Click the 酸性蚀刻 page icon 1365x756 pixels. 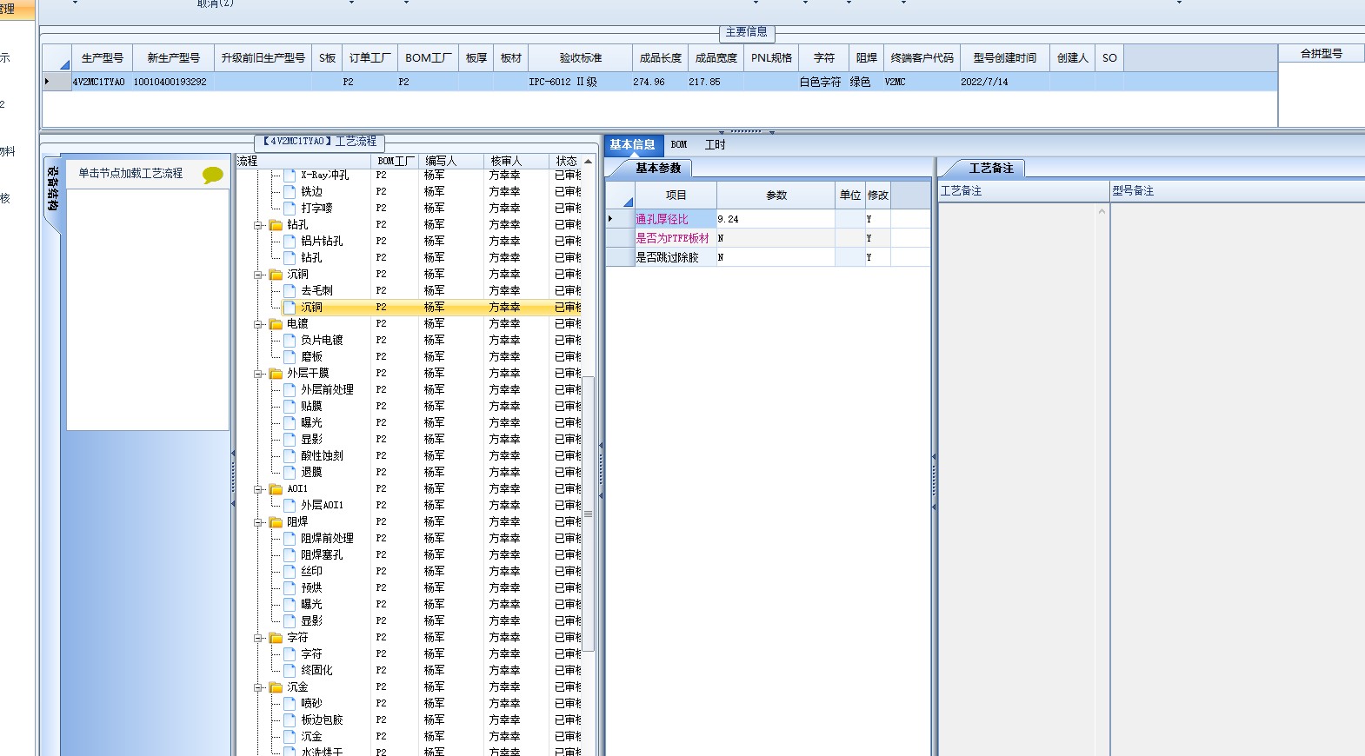click(x=290, y=455)
